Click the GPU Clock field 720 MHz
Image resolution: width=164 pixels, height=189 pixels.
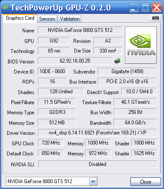(x=51, y=143)
